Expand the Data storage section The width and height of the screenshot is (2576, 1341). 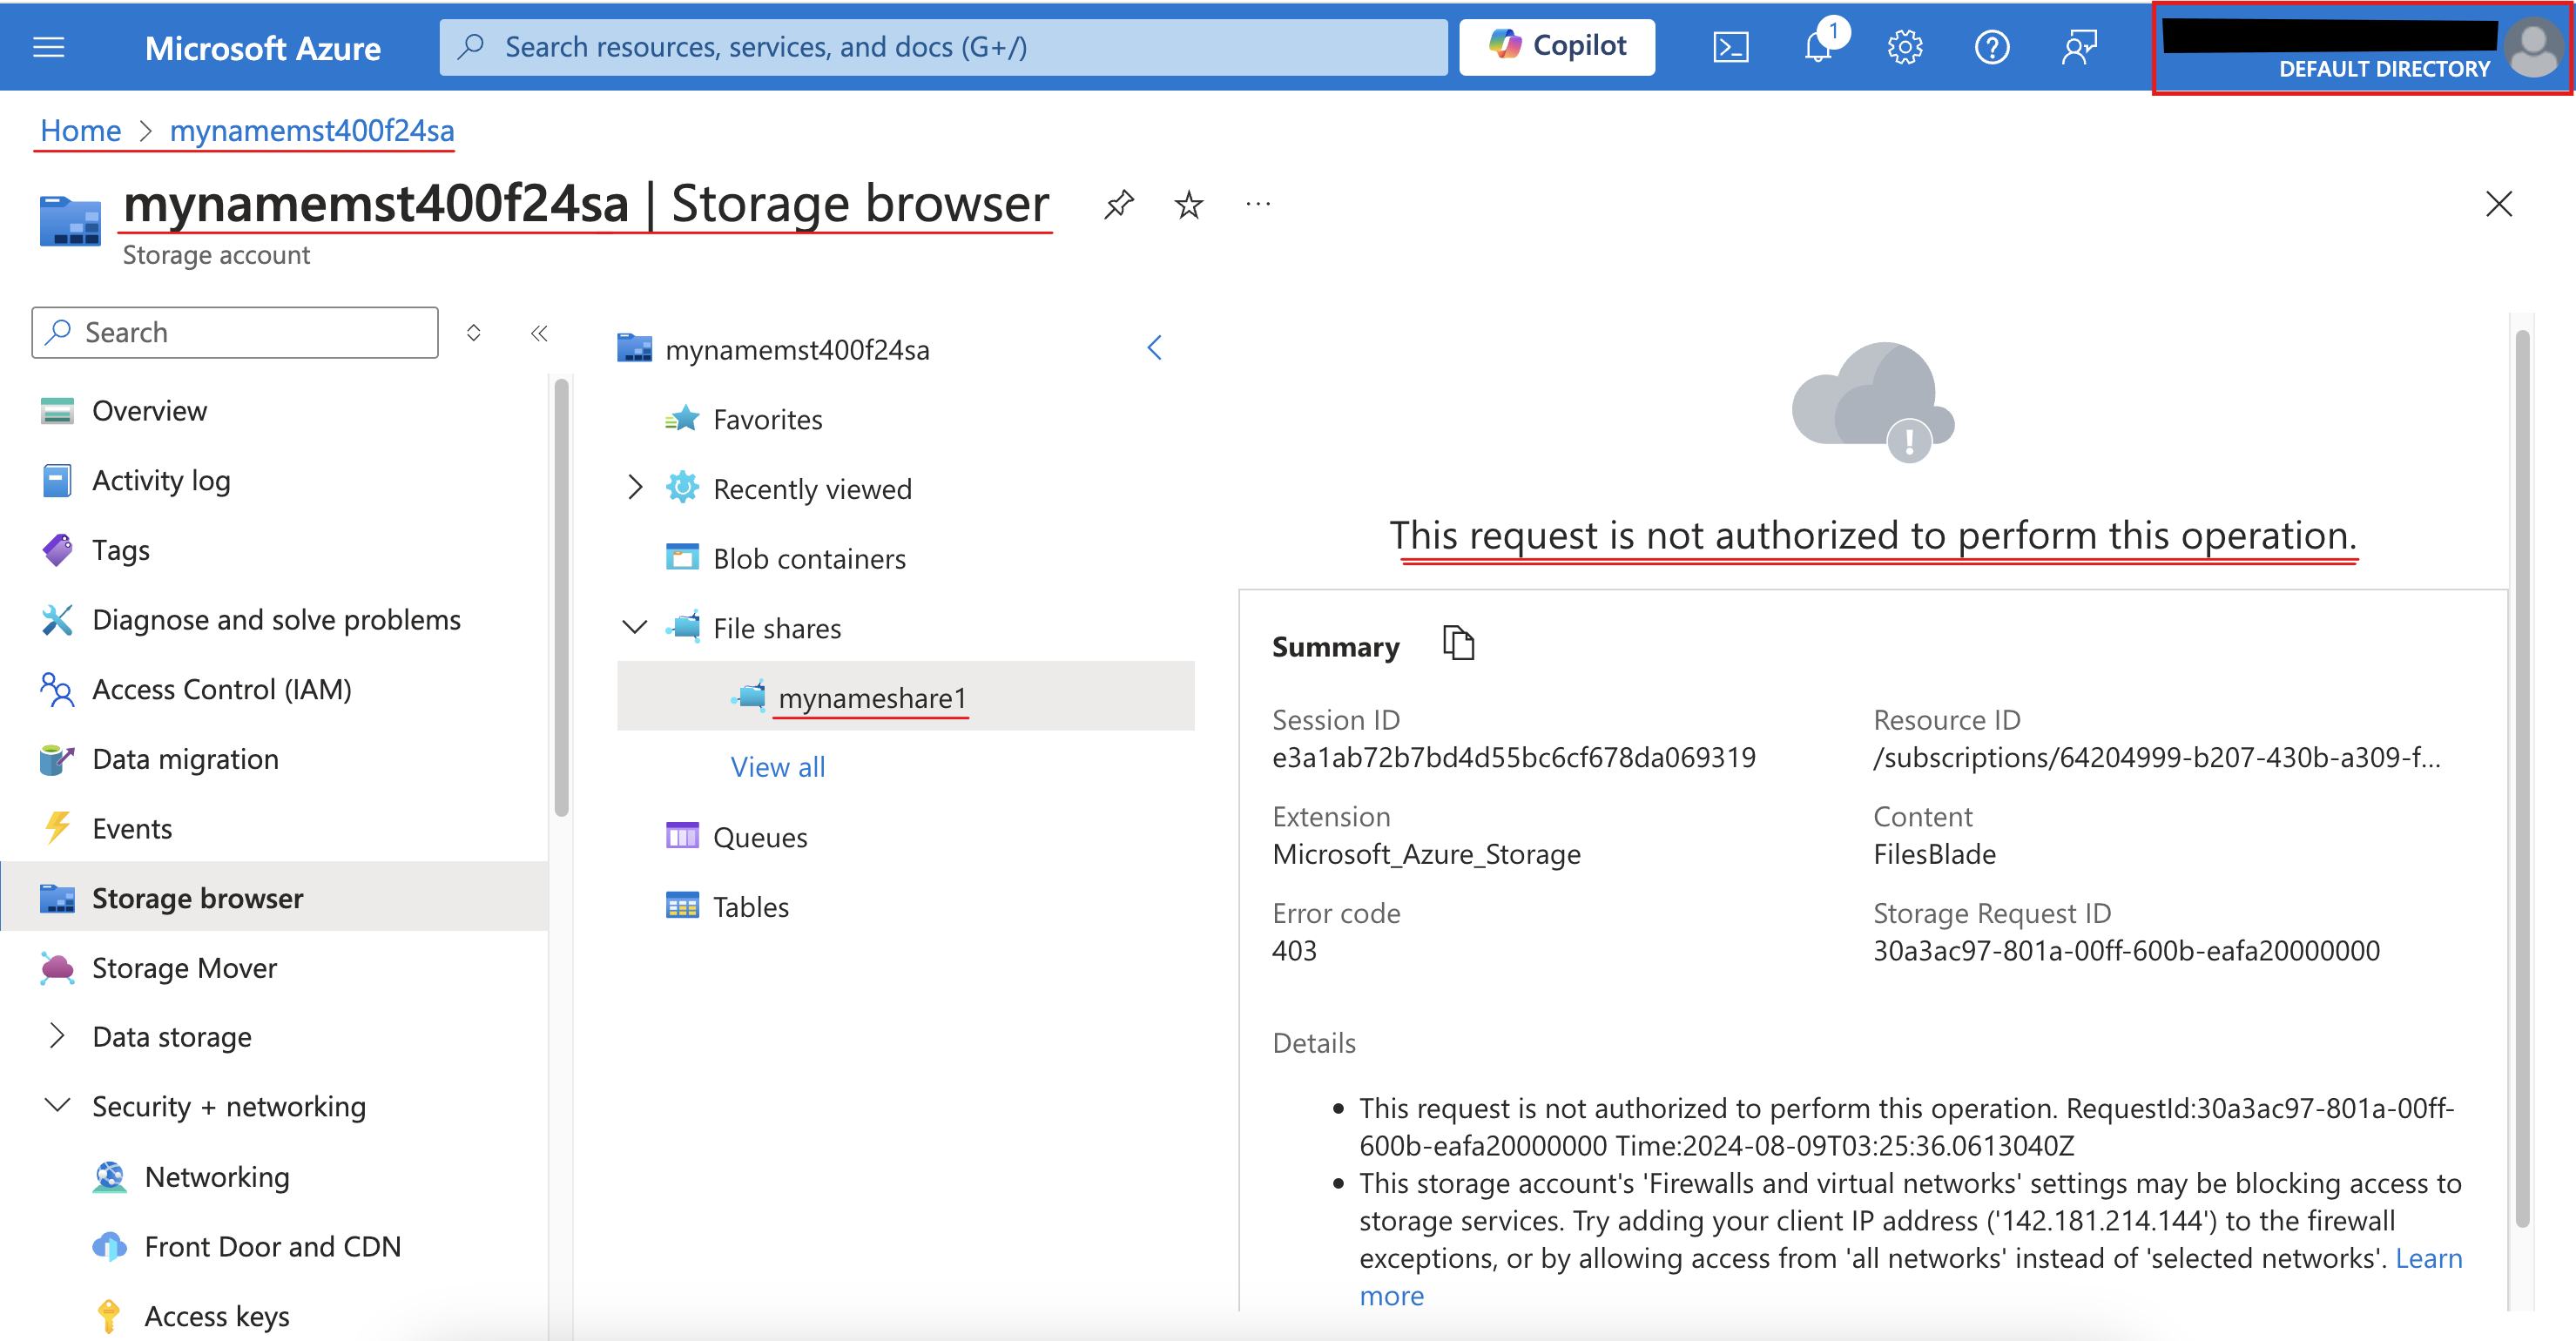[57, 1036]
